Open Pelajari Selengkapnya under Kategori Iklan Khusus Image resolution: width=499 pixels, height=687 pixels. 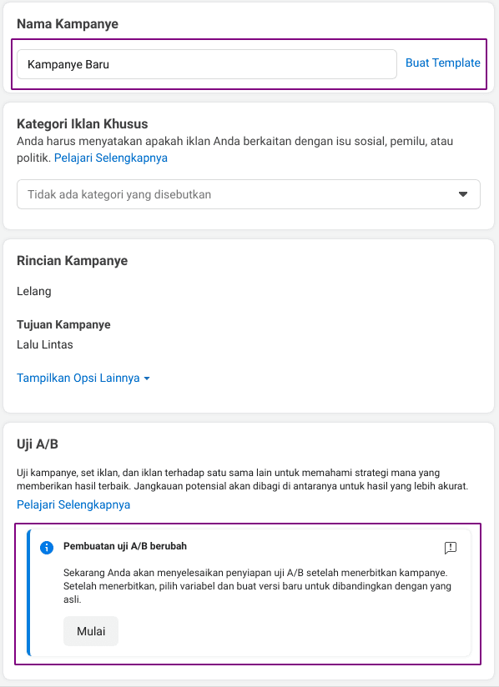[x=111, y=158]
